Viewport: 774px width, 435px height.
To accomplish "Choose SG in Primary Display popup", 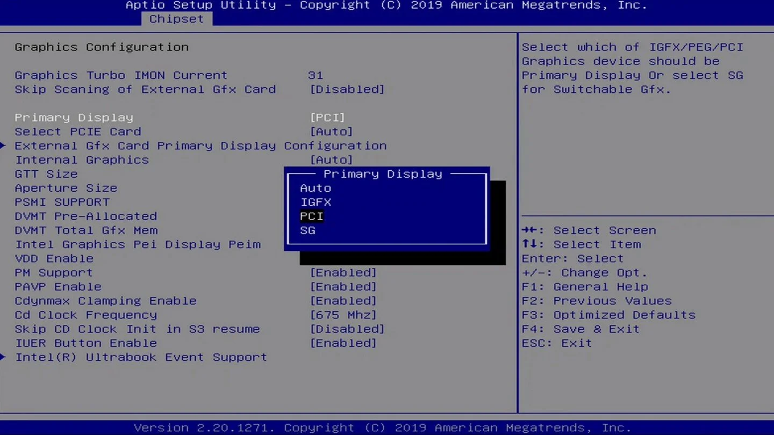I will point(307,230).
